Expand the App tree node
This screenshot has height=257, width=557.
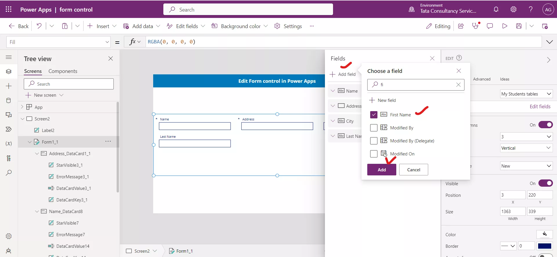[x=22, y=107]
